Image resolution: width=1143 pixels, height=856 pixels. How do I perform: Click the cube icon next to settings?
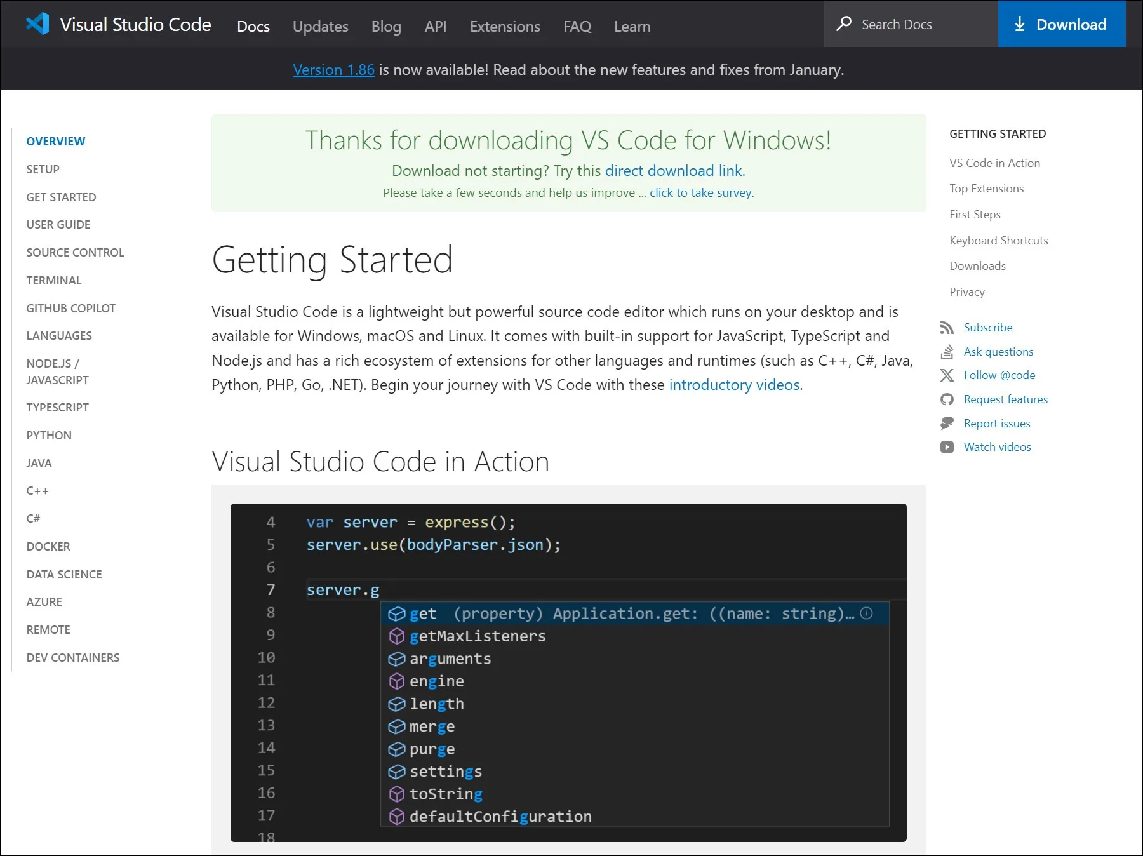tap(397, 772)
